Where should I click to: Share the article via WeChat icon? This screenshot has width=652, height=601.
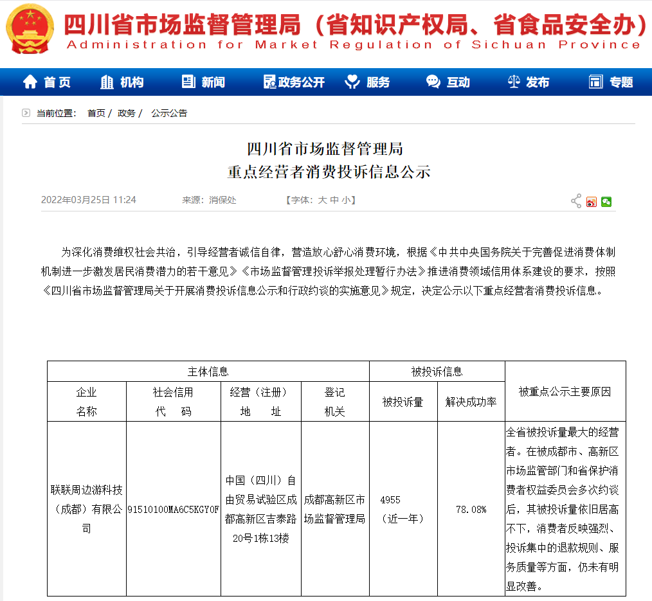606,202
